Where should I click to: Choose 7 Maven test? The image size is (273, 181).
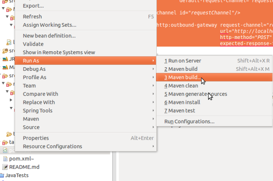214,111
